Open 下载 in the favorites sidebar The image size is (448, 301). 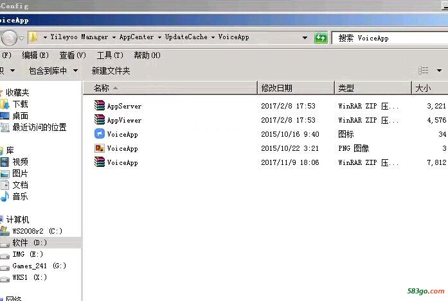(20, 104)
